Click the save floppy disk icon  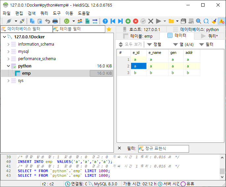tap(183, 21)
